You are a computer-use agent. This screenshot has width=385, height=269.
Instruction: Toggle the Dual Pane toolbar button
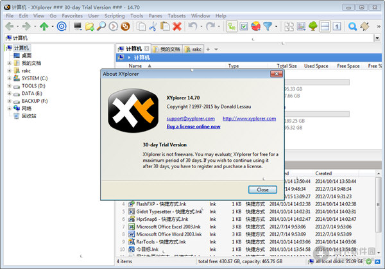click(x=325, y=26)
